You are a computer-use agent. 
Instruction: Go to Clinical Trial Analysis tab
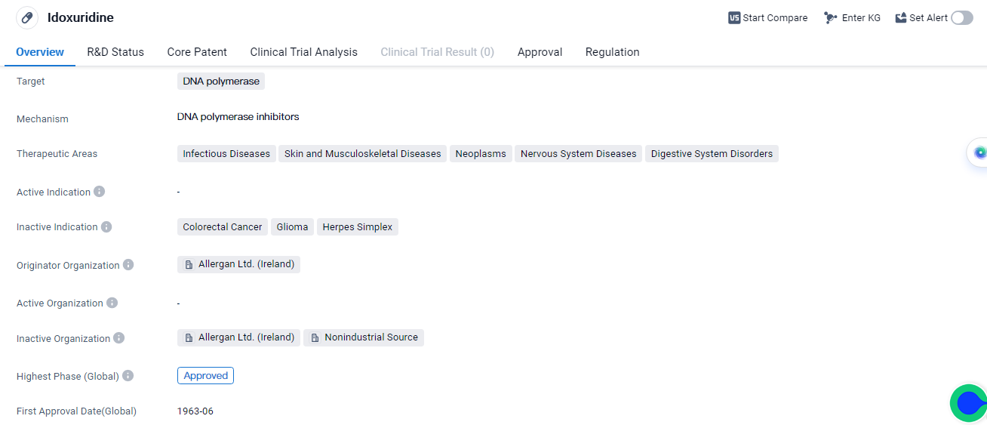coord(303,52)
